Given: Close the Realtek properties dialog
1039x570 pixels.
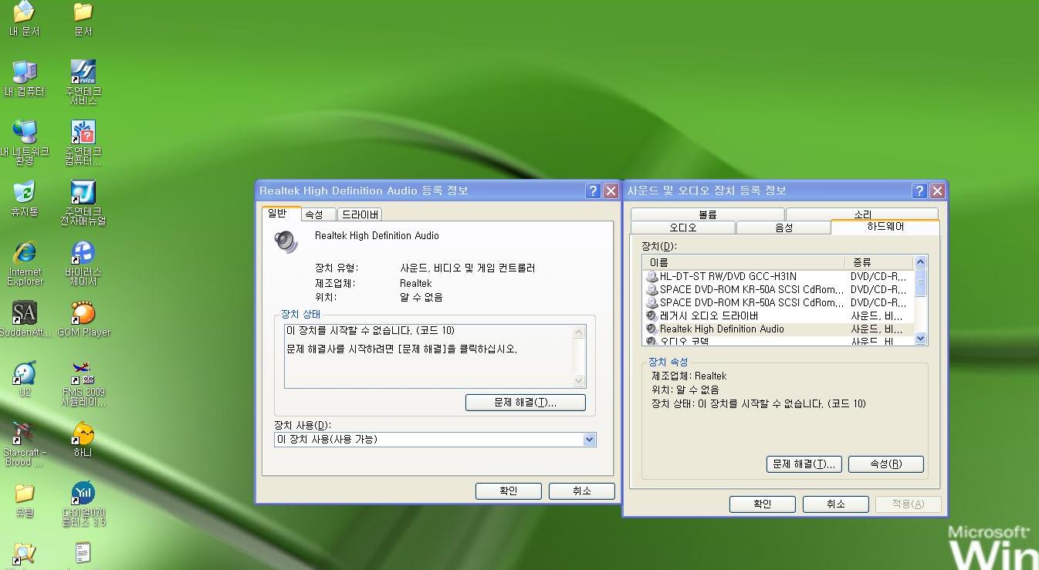Looking at the screenshot, I should tap(611, 191).
